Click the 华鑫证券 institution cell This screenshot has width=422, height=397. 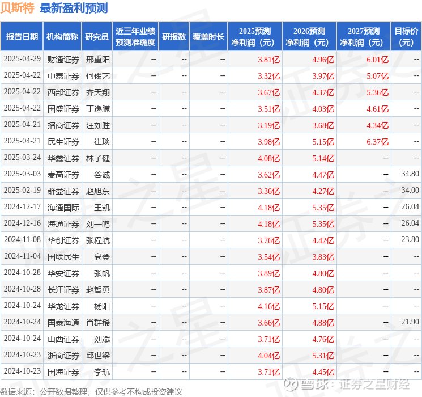pyautogui.click(x=63, y=158)
